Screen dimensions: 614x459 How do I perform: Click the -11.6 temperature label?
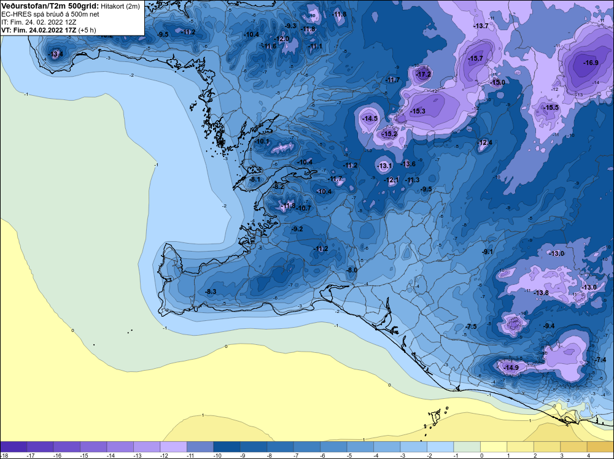269,46
